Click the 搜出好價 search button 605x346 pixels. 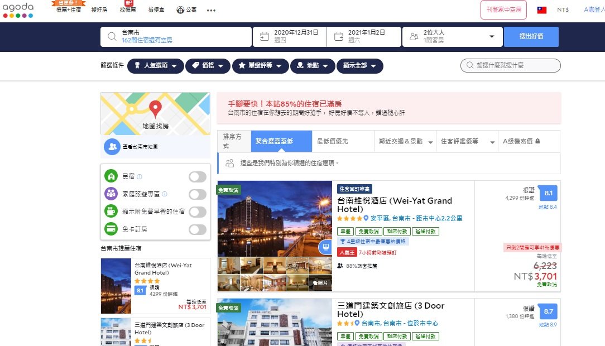coord(531,36)
